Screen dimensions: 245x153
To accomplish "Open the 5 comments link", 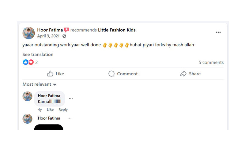I will 211,62.
